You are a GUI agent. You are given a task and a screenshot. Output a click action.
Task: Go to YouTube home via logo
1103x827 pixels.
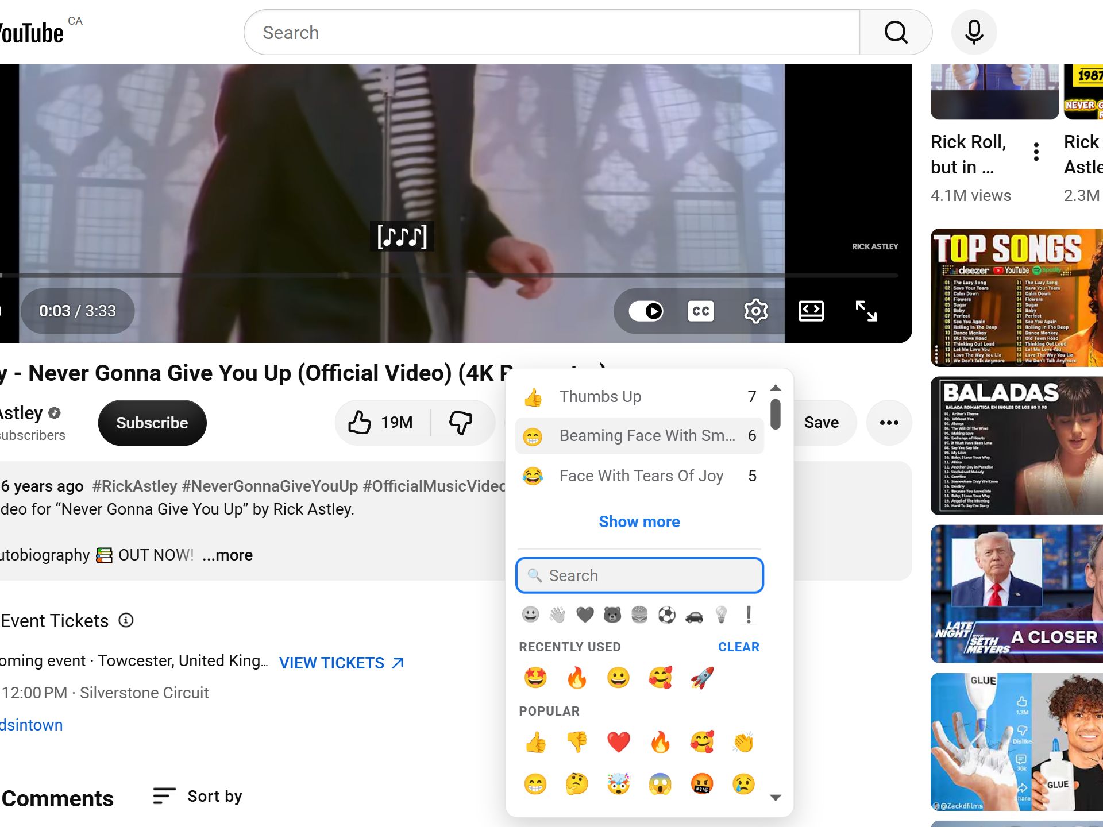click(32, 33)
